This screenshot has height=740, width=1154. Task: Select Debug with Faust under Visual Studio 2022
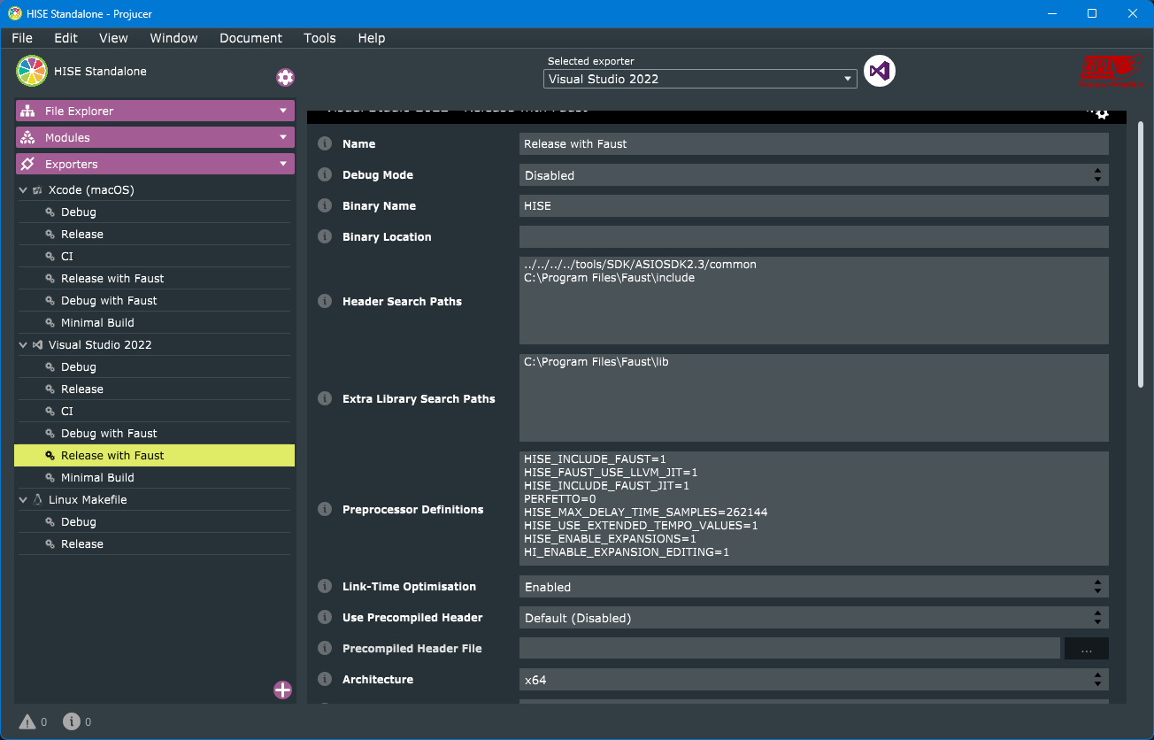(x=109, y=434)
